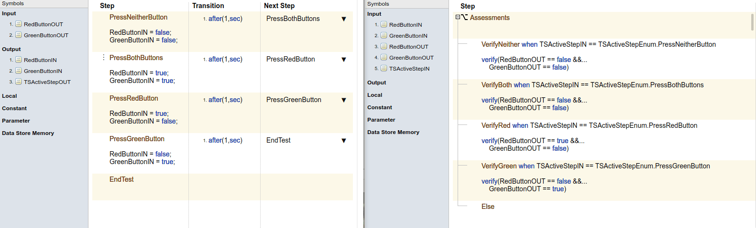The width and height of the screenshot is (756, 228).
Task: Open Next Step dropdown showing EndTest
Action: [x=343, y=141]
